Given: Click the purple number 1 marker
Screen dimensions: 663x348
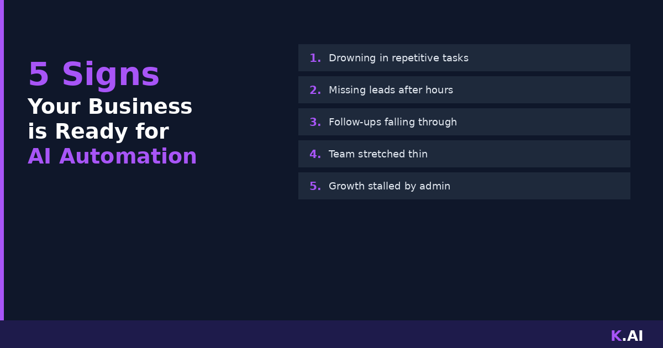Looking at the screenshot, I should click(x=315, y=58).
